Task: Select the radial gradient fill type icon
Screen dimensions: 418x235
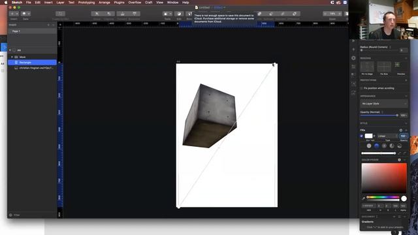Action: pos(384,146)
